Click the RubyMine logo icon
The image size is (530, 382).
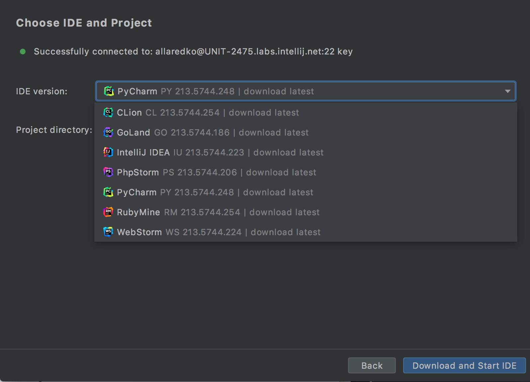click(x=108, y=212)
